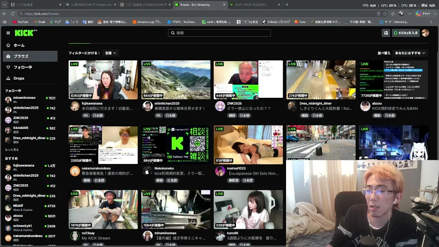Open Mizkif in the recommended sidebar list
439x247 pixels.
point(30,208)
